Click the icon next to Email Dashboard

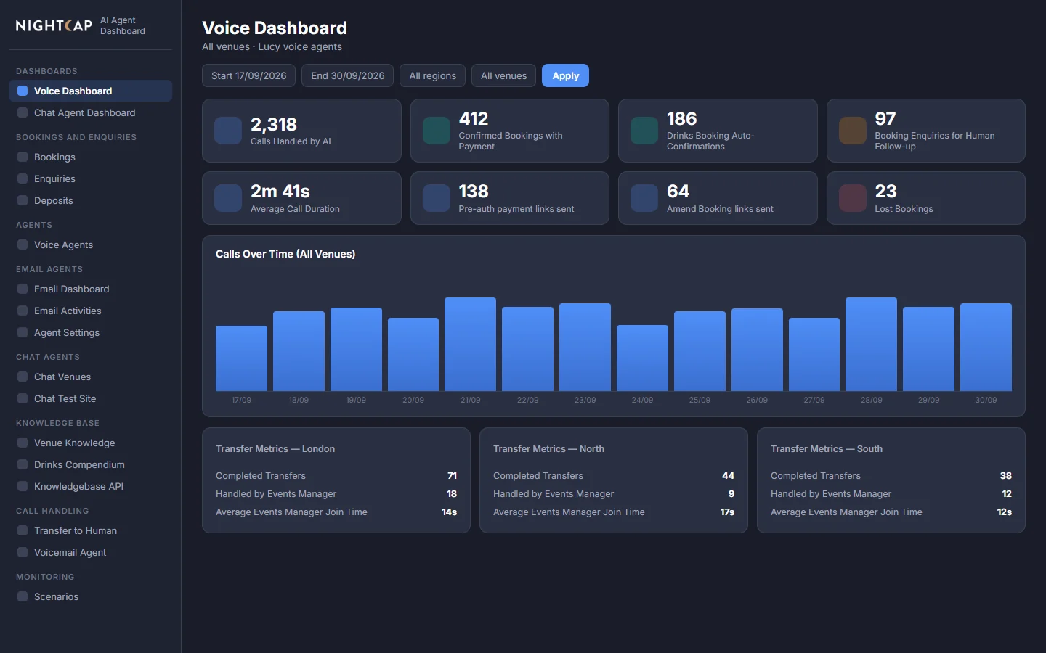23,289
